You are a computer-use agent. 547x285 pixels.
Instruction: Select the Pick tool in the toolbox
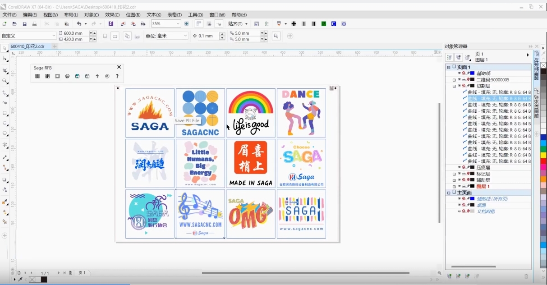click(5, 48)
